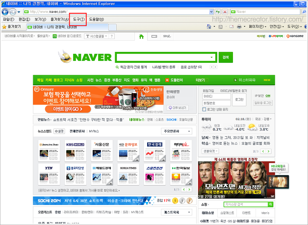Open 즐겨찾기 favorites star button

12,26
